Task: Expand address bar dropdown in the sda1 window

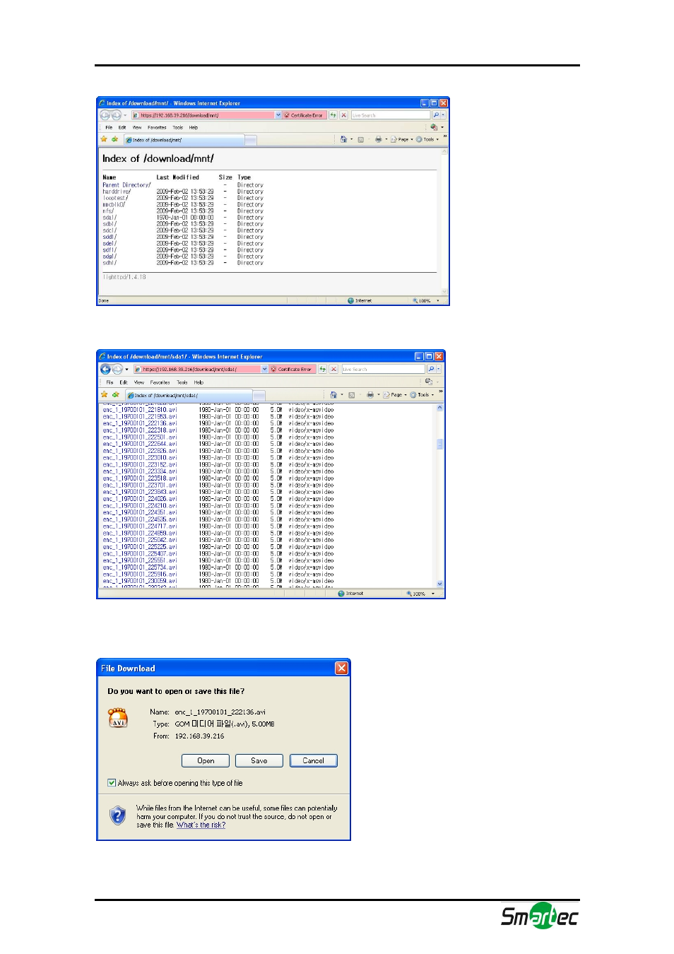Action: 265,369
